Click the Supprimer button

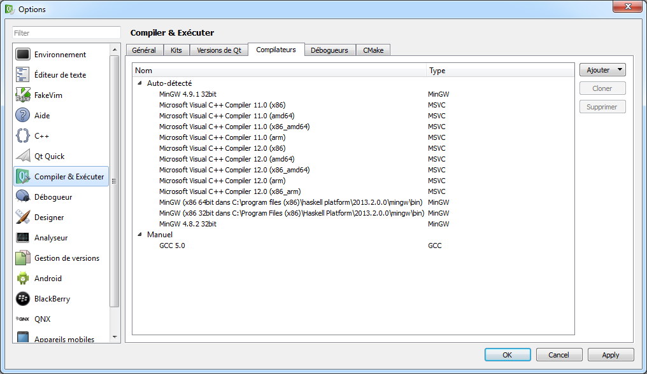[x=602, y=107]
